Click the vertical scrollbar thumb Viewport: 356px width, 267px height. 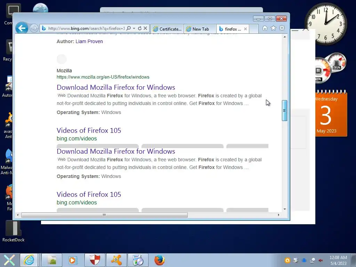(x=284, y=111)
